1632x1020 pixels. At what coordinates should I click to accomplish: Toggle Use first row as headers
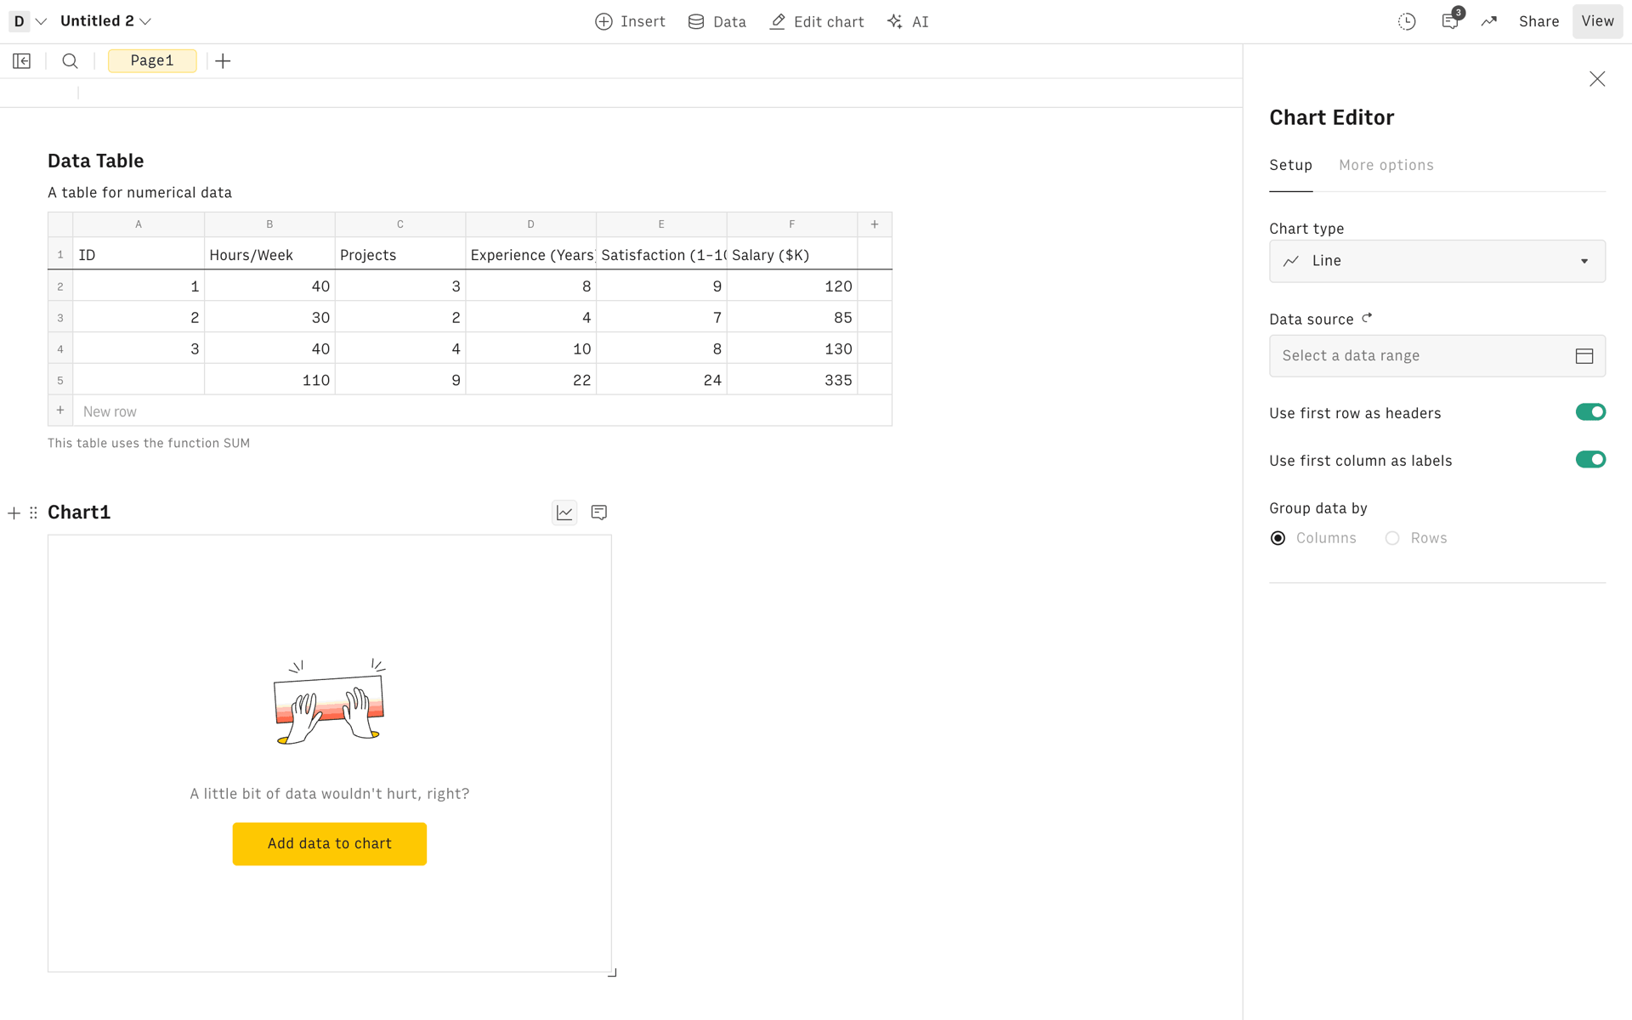tap(1589, 412)
